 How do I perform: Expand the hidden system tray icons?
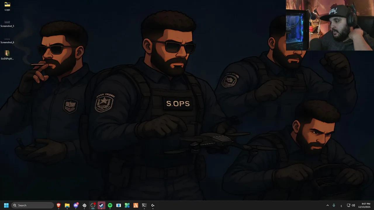[x=328, y=205]
